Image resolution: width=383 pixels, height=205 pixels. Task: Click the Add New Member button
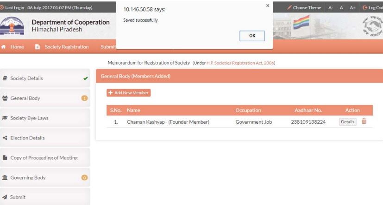[x=128, y=93]
